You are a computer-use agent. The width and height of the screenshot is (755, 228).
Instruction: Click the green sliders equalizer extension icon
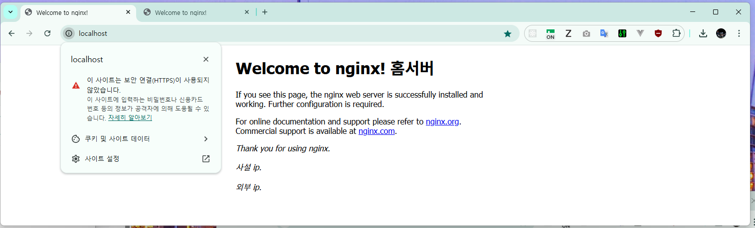[622, 33]
